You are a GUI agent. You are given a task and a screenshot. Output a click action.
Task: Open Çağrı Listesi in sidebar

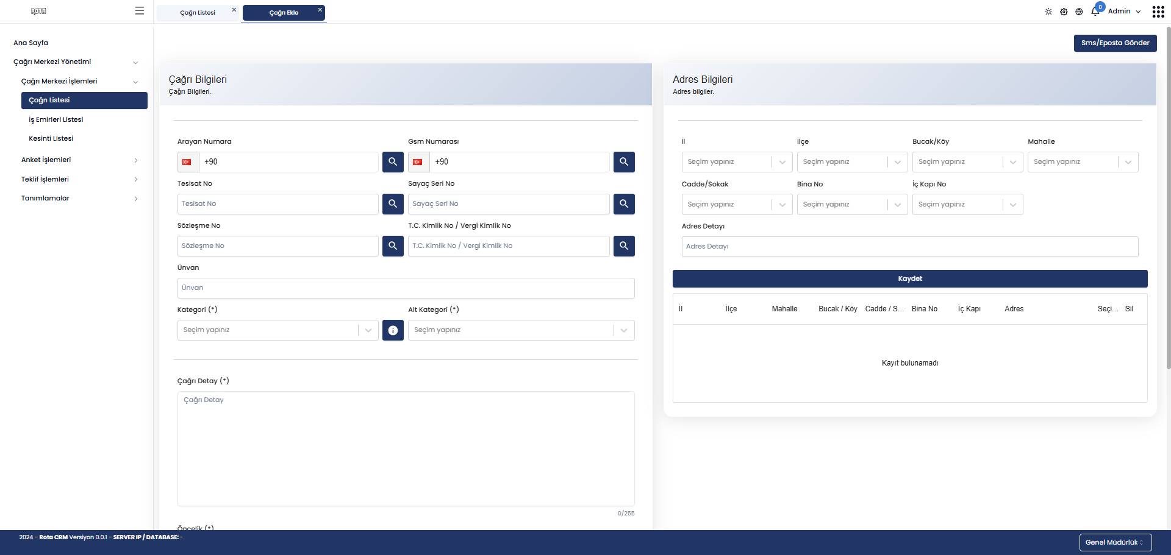tap(84, 101)
